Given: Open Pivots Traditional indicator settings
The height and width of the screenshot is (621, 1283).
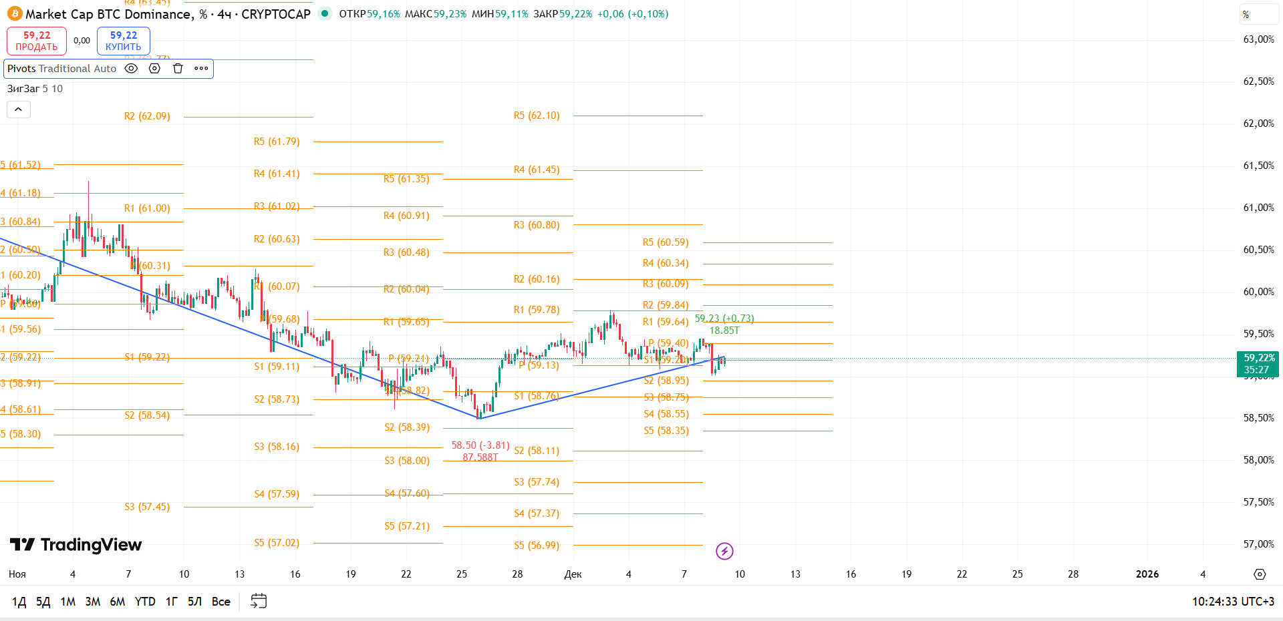Looking at the screenshot, I should pyautogui.click(x=154, y=68).
